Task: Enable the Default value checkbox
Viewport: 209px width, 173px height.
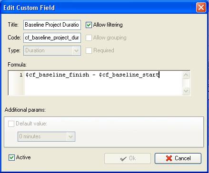Action: point(11,124)
